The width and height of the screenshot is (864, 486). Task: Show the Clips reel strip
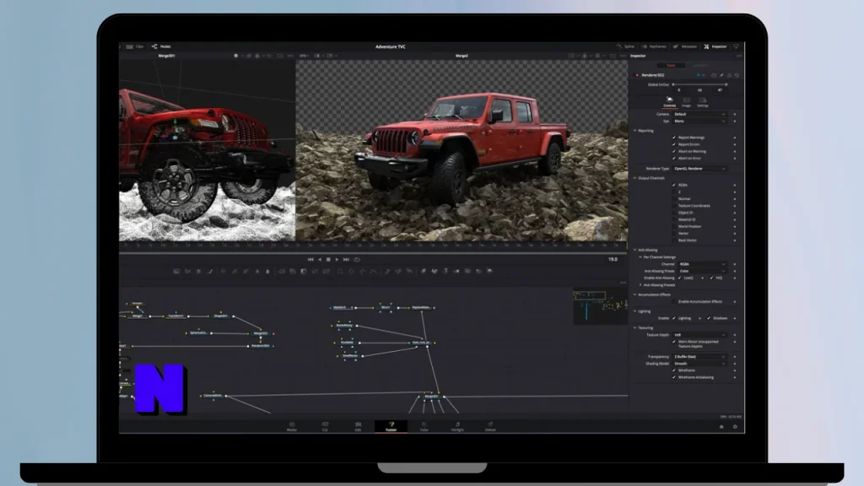pos(139,46)
